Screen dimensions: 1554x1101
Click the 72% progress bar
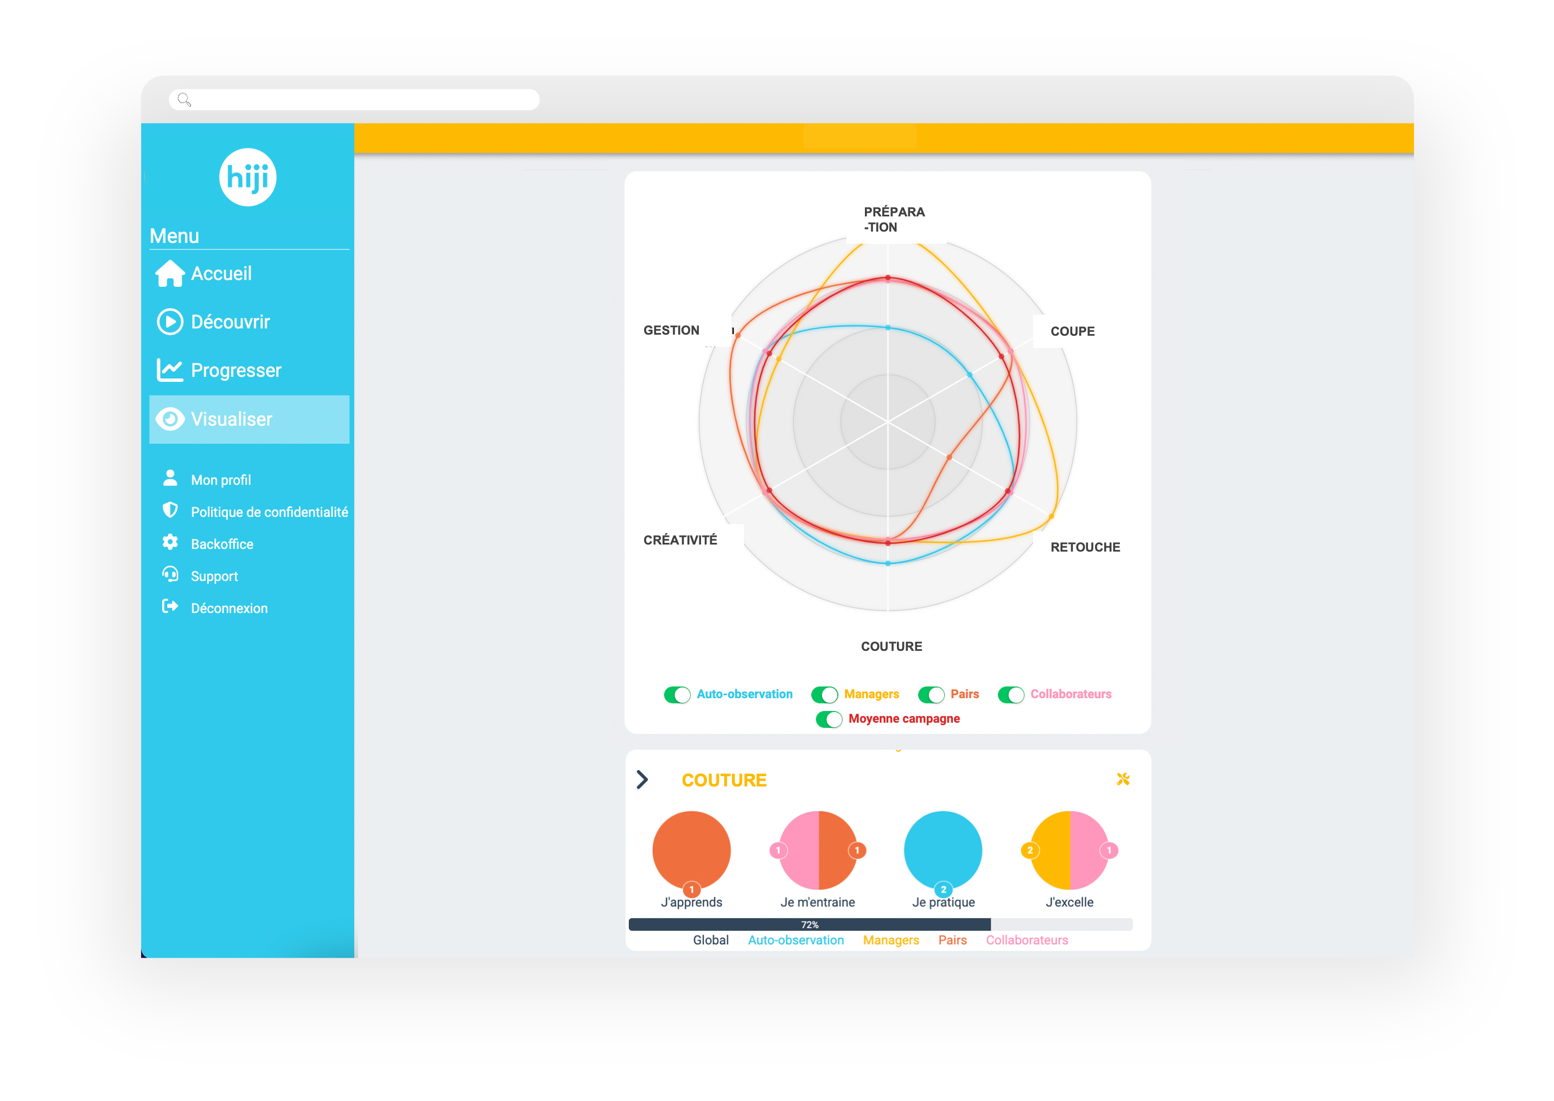[810, 925]
